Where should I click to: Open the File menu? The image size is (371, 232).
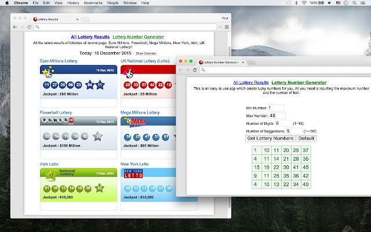click(x=35, y=3)
